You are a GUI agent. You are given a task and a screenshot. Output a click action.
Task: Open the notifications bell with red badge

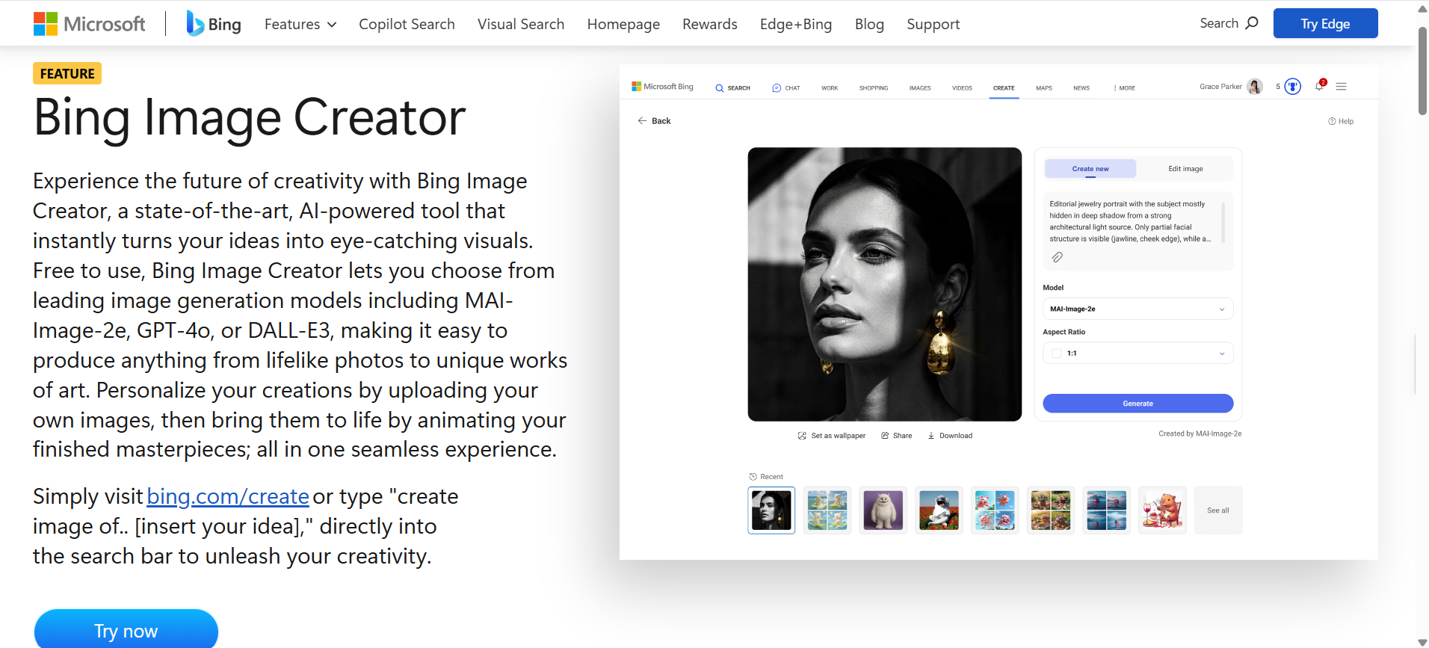(1320, 85)
